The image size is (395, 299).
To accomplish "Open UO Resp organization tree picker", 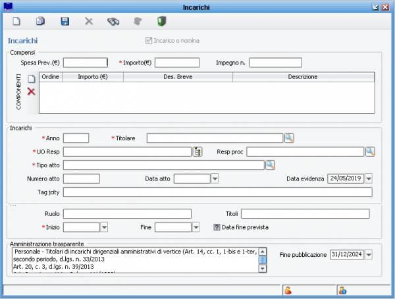I will [x=197, y=151].
